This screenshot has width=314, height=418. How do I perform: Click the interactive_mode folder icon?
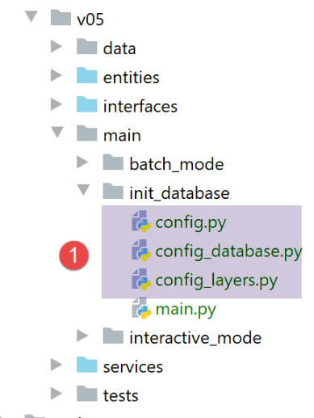coord(113,336)
